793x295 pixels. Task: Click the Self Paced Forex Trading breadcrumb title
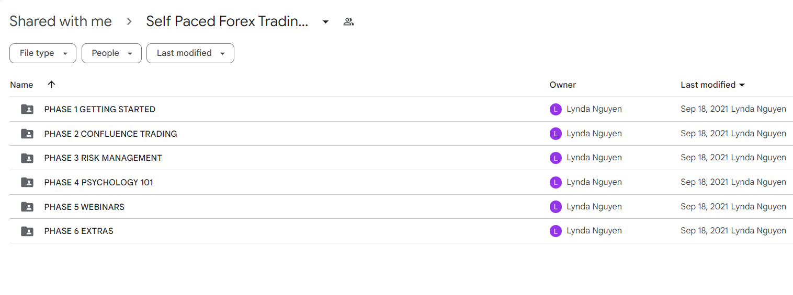click(227, 21)
